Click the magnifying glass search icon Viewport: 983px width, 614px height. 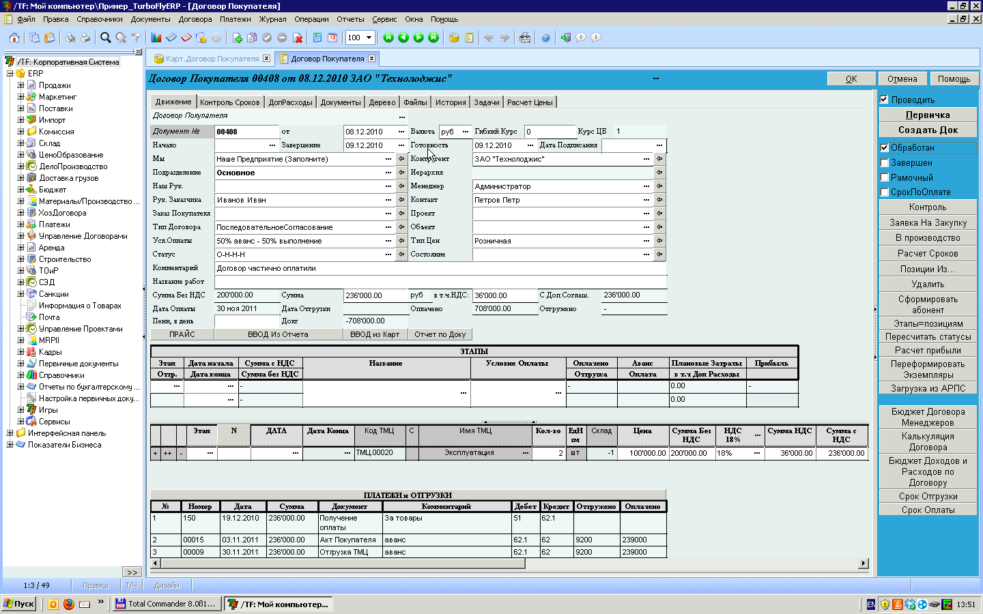click(106, 38)
